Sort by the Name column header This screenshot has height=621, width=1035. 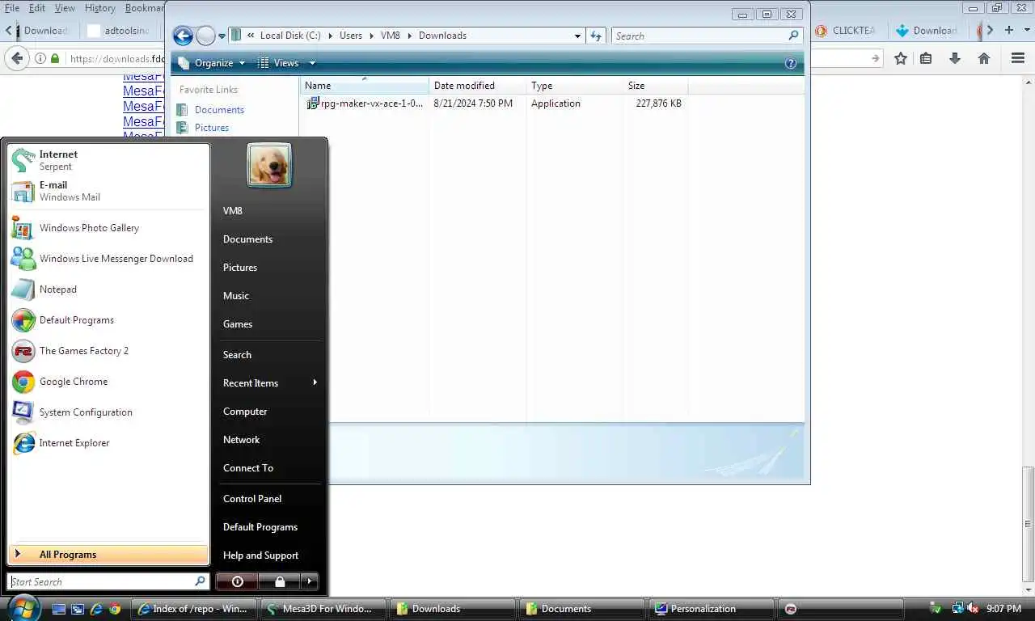(x=365, y=86)
